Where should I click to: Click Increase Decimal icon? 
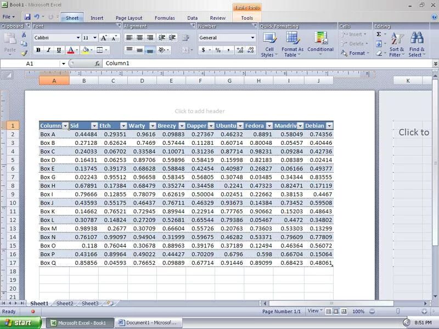tap(240, 50)
